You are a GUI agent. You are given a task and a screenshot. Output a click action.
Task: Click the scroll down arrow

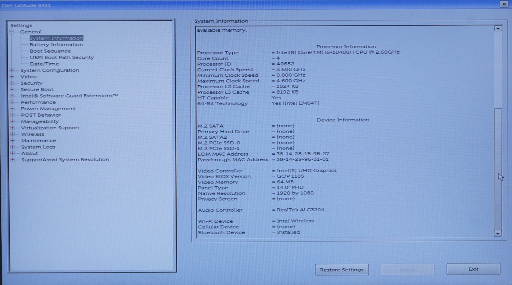[498, 234]
